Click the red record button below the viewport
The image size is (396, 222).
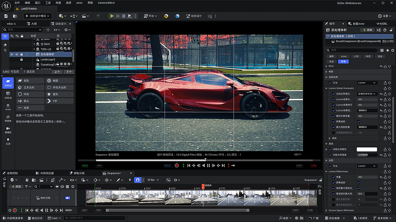[x=177, y=166]
